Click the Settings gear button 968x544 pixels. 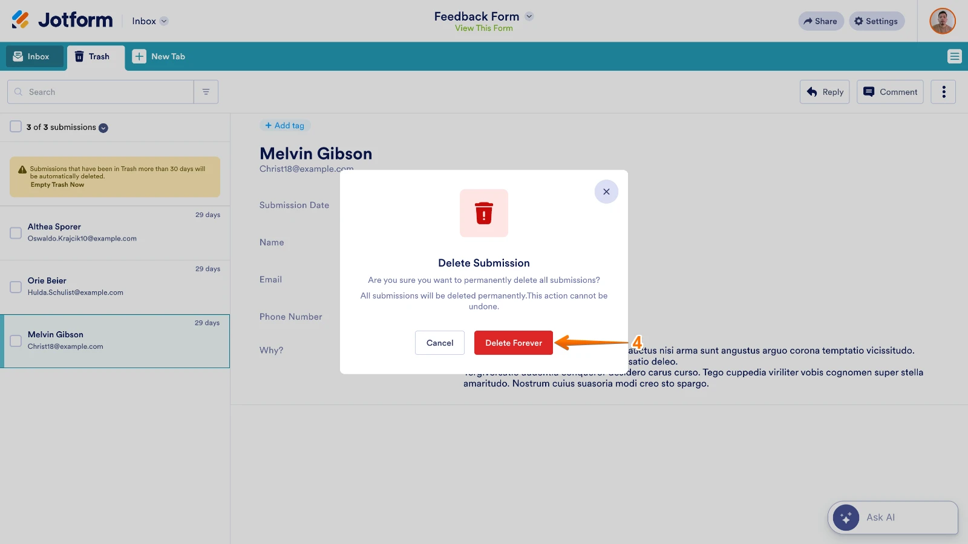click(877, 21)
